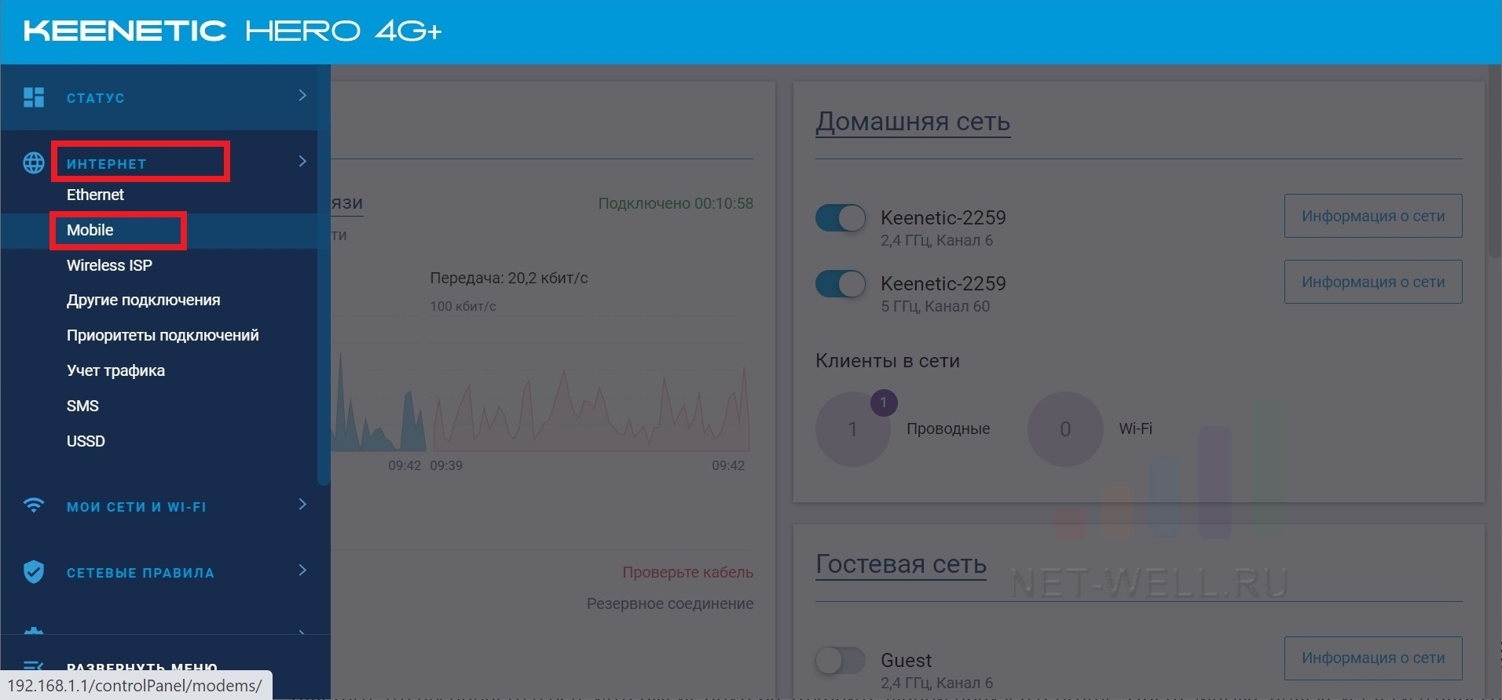Click Передача: 20,2 кбит/с text
Image resolution: width=1502 pixels, height=700 pixels.
(509, 278)
